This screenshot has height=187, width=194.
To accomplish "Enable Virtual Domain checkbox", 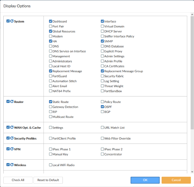I will pyautogui.click(x=102, y=26).
